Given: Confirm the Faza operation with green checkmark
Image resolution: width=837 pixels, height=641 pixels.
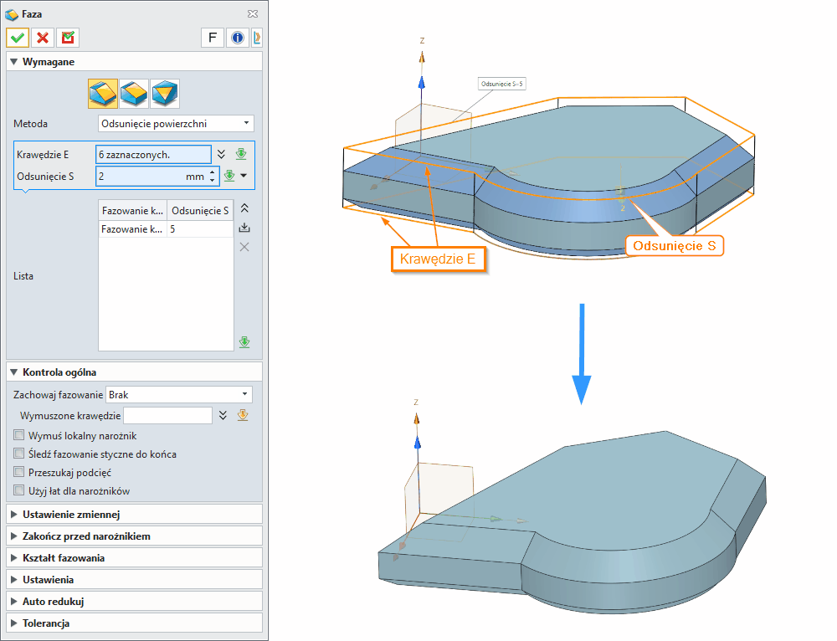Looking at the screenshot, I should (17, 38).
